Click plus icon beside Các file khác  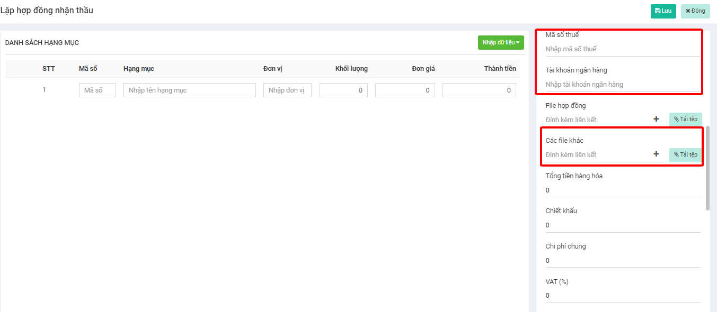656,154
